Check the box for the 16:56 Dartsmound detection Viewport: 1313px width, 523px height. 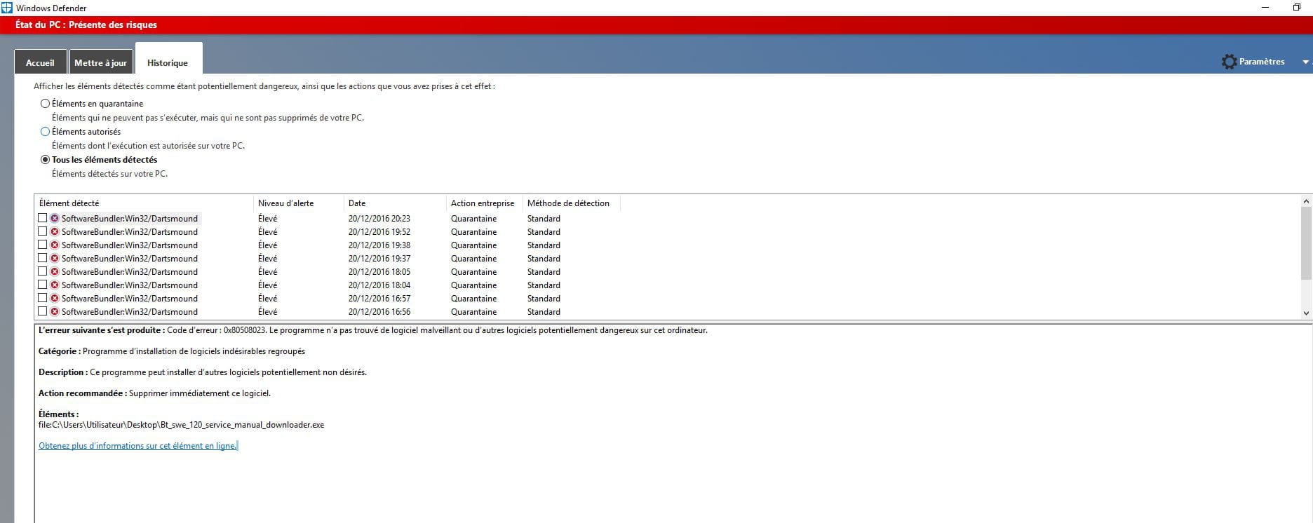[x=43, y=311]
